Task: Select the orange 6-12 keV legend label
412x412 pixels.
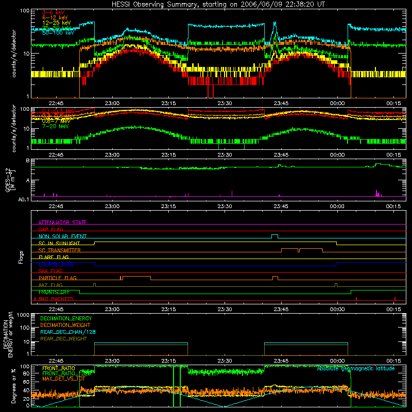Action: pos(55,18)
